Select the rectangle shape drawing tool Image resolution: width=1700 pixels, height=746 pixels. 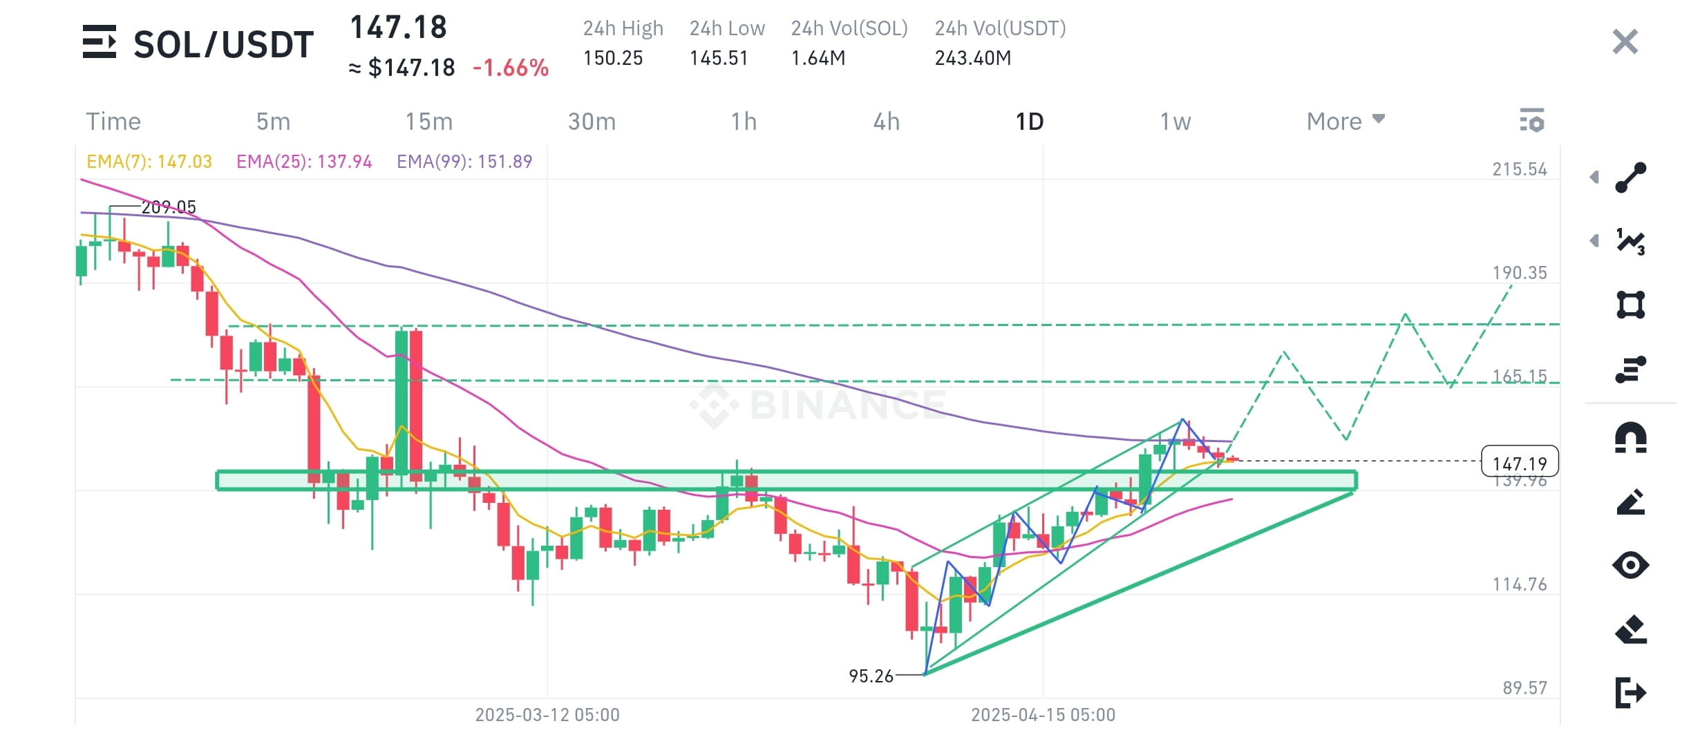click(1631, 305)
